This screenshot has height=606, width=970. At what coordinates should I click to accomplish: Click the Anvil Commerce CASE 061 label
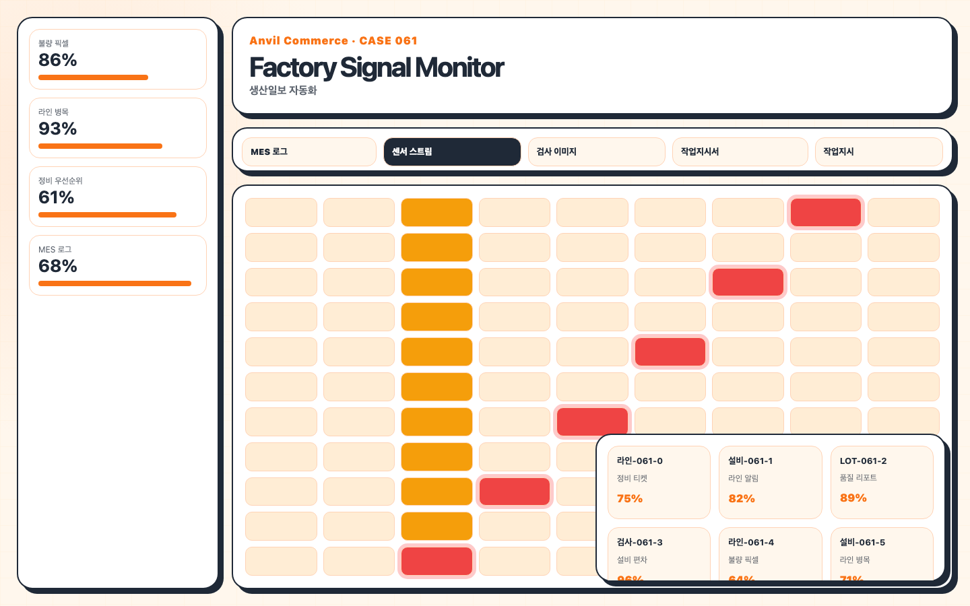tap(333, 40)
